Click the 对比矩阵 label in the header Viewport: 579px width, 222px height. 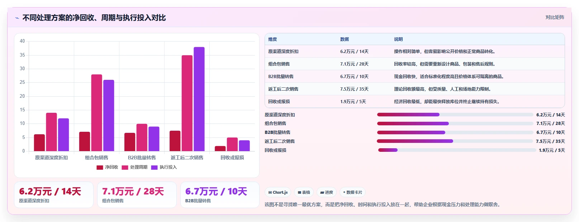pos(555,17)
